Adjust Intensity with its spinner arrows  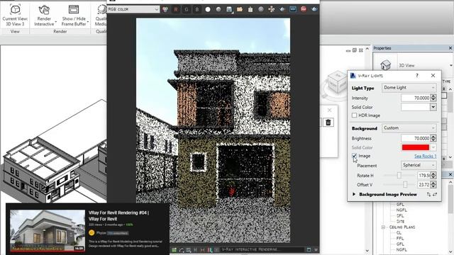(x=433, y=98)
